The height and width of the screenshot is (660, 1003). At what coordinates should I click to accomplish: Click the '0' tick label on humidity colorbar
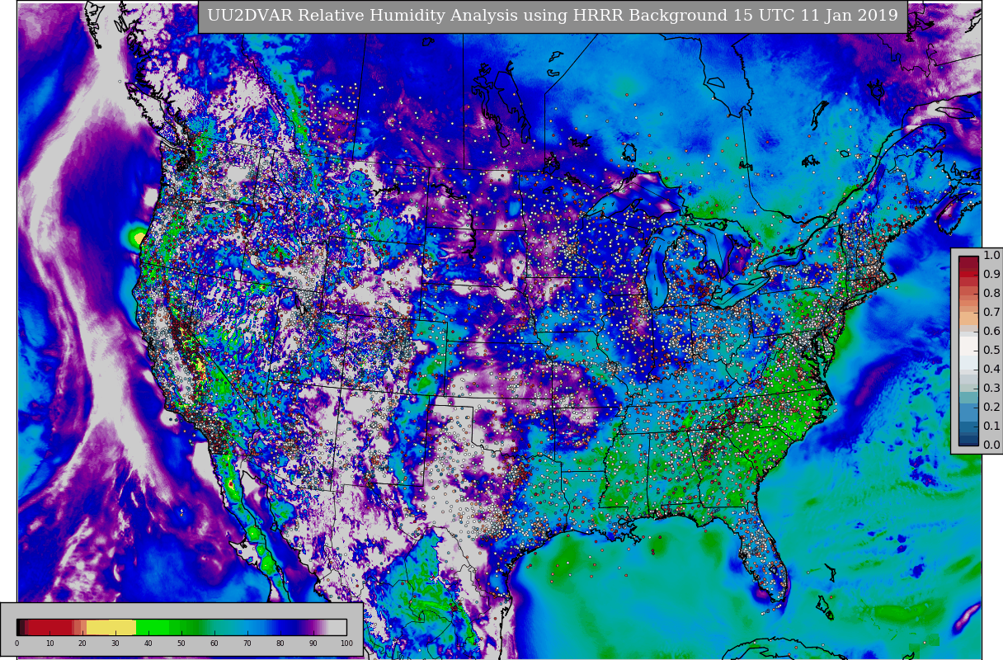point(16,643)
